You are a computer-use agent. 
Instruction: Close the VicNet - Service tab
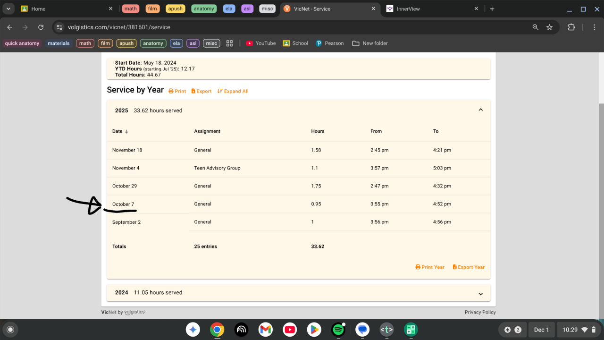[374, 8]
